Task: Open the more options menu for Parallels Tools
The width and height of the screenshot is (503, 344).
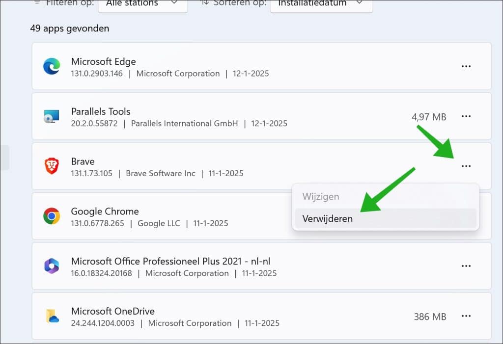Action: click(466, 116)
